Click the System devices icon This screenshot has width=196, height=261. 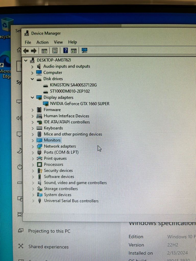click(x=40, y=194)
